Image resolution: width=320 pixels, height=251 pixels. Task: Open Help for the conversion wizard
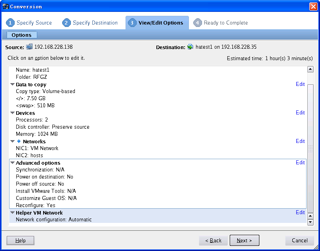[20, 240]
